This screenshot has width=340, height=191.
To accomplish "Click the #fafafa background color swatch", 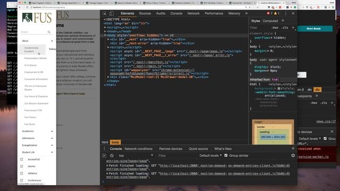I will pos(279,89).
